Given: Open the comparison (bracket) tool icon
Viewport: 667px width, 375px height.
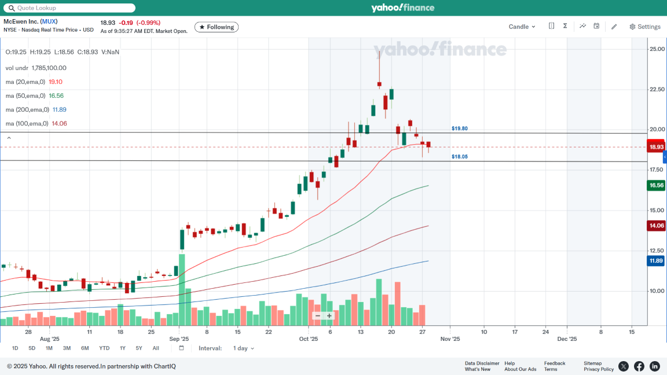Looking at the screenshot, I should (x=551, y=26).
